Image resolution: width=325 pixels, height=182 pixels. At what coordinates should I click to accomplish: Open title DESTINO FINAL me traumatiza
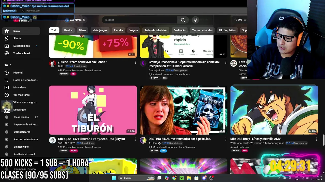[x=180, y=139]
